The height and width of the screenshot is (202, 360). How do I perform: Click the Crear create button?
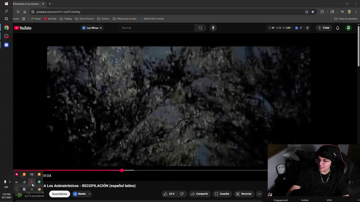(323, 28)
